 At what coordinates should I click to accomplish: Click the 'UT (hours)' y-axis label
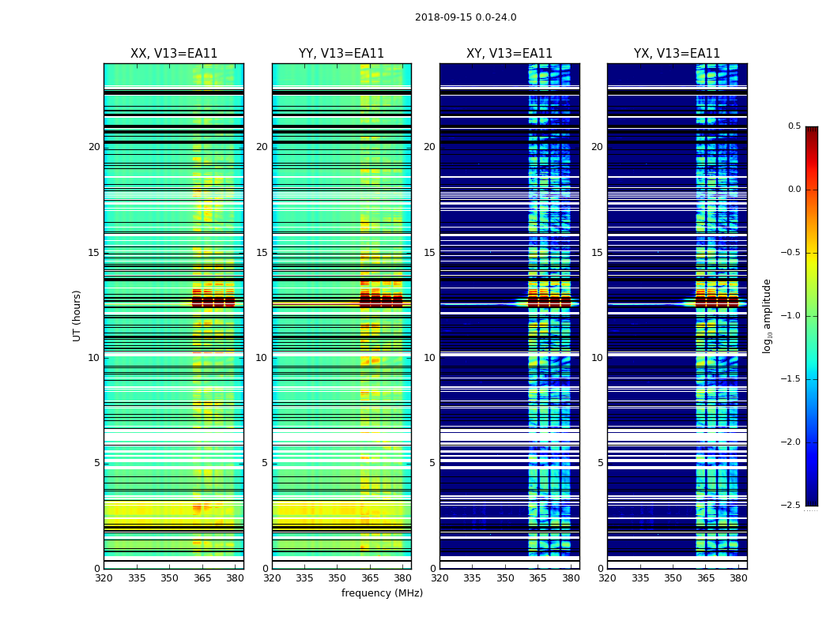click(x=77, y=315)
